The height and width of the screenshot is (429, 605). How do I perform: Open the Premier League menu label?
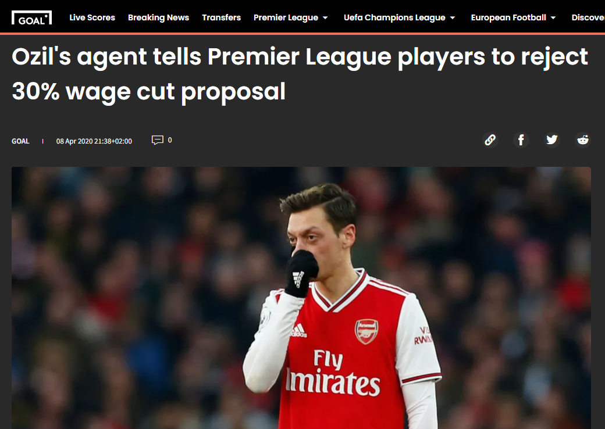(x=286, y=18)
